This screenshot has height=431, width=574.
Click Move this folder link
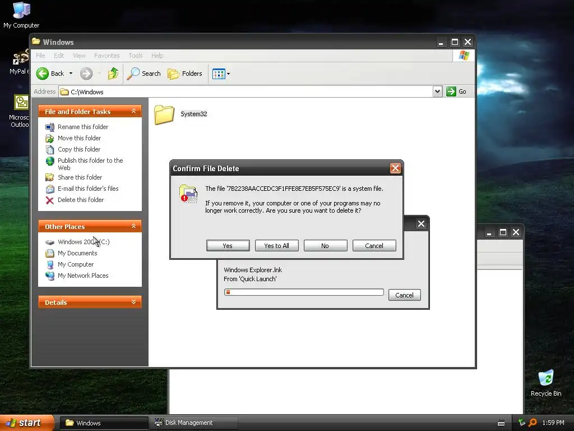pos(80,138)
